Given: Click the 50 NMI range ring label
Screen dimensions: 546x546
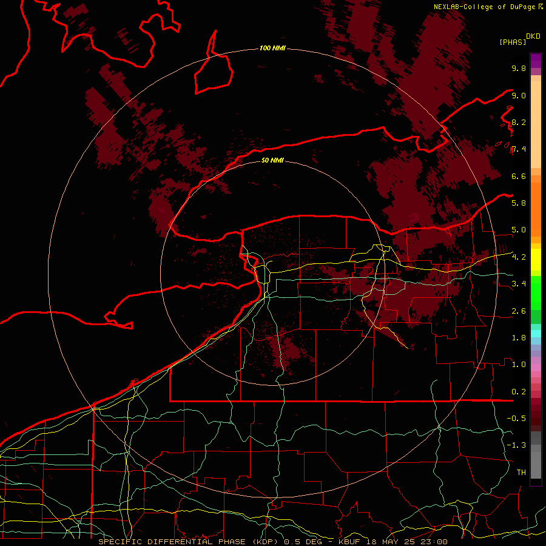Looking at the screenshot, I should tap(272, 160).
